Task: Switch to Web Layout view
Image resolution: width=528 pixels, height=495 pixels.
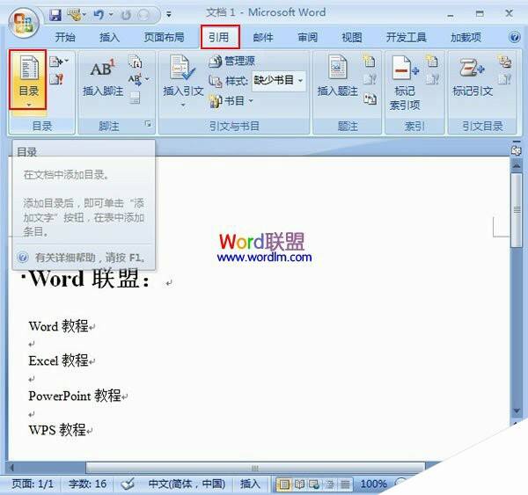Action: coord(314,484)
